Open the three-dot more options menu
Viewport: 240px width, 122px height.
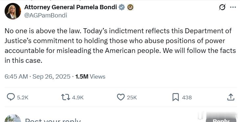tap(233, 7)
